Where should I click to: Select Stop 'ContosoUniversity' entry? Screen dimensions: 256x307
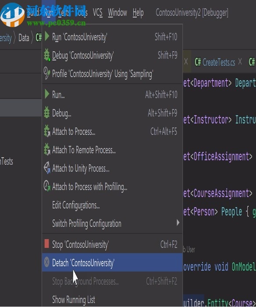tap(112, 244)
